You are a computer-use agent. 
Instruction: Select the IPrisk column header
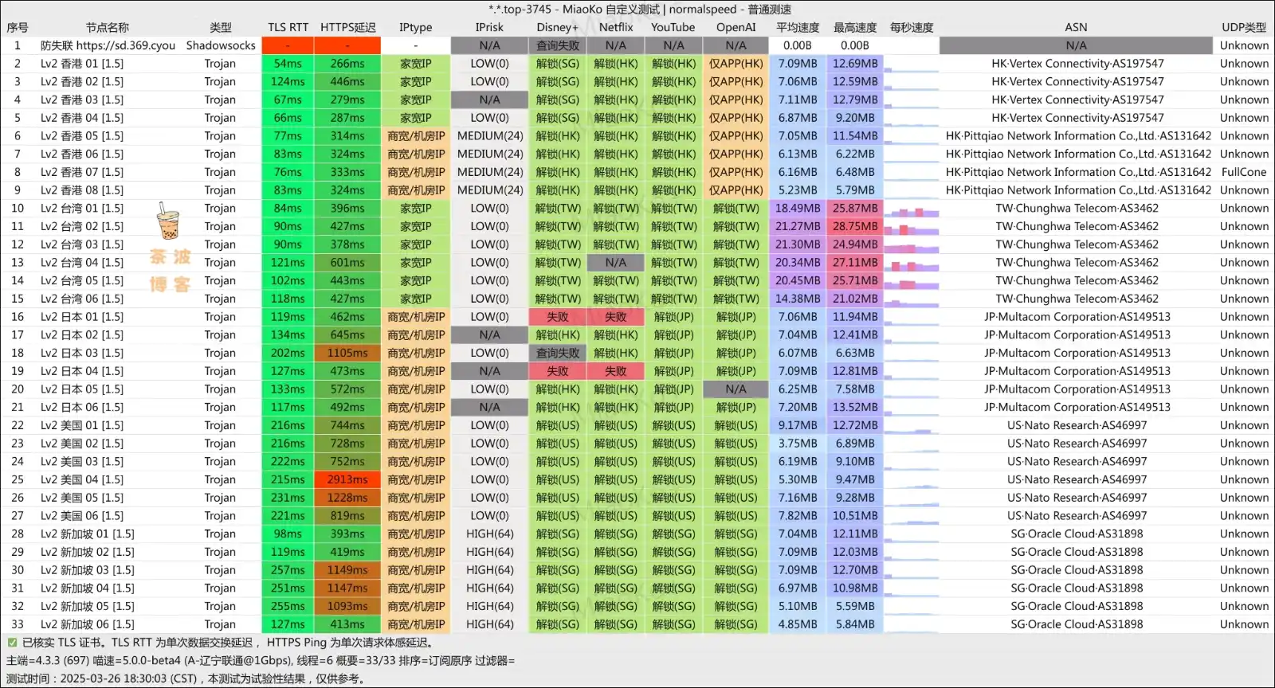point(489,27)
